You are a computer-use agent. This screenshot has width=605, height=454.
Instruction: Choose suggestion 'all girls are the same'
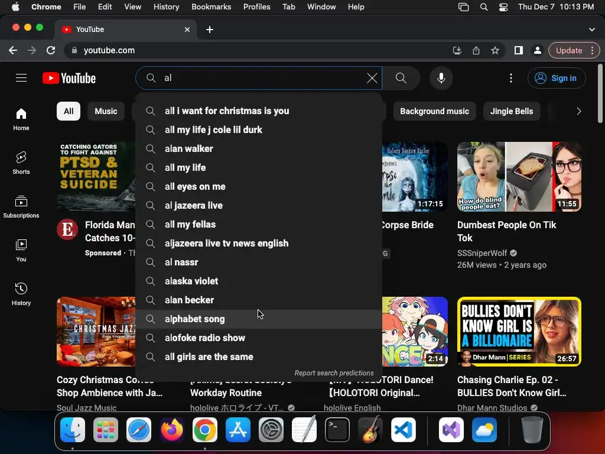point(259,356)
